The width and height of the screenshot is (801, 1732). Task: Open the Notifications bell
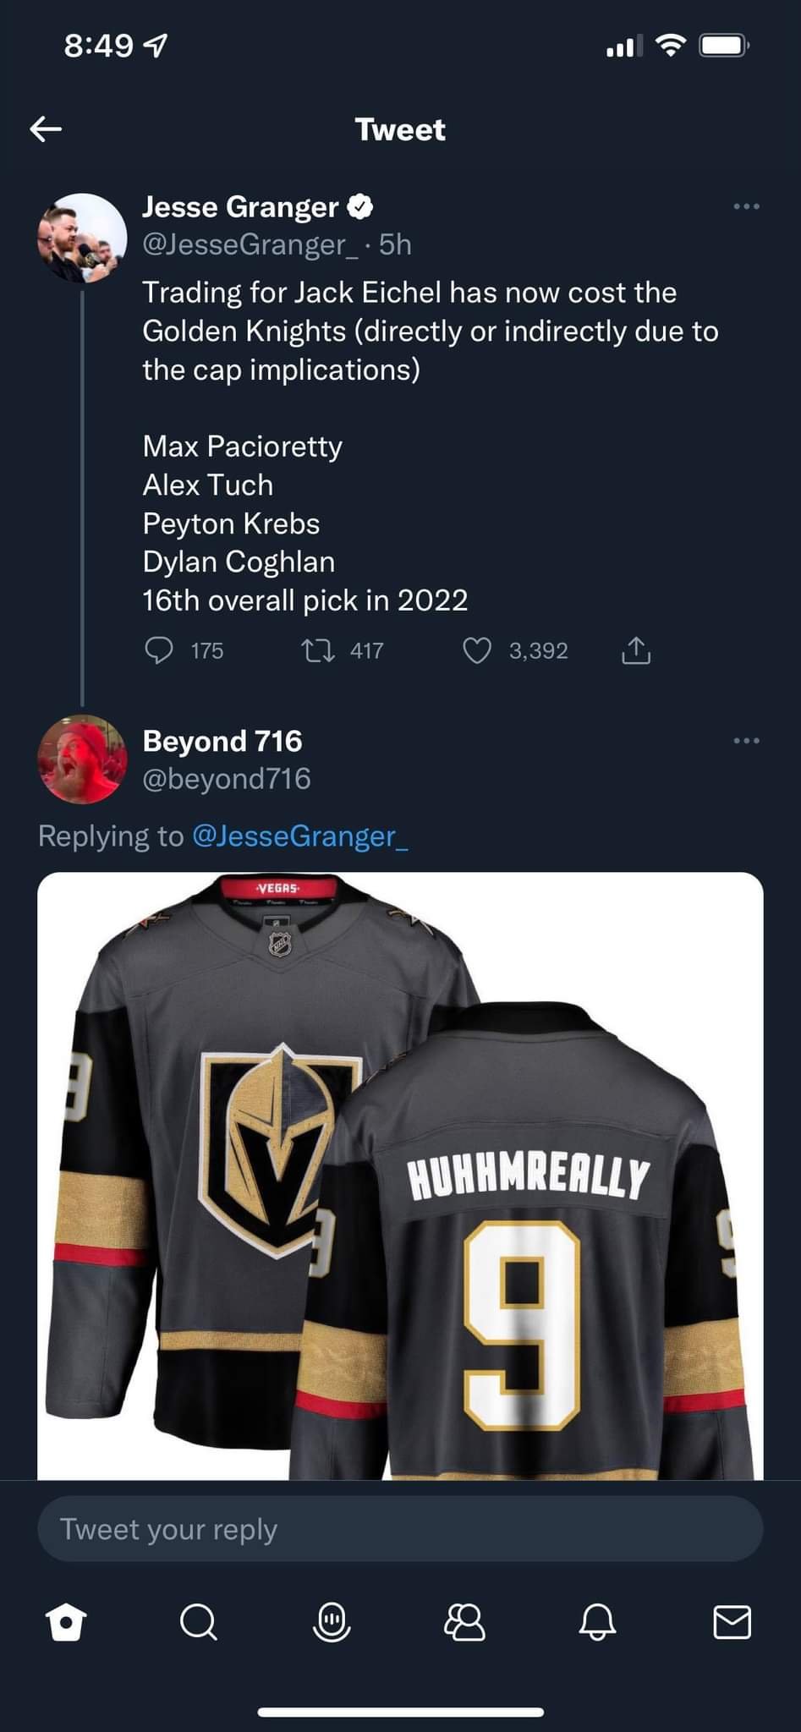(597, 1622)
